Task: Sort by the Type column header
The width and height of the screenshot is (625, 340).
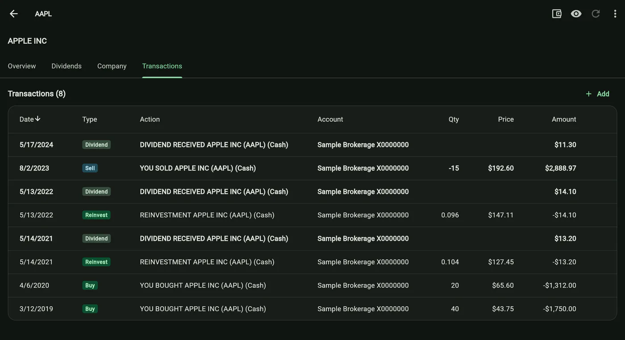Action: coord(90,119)
